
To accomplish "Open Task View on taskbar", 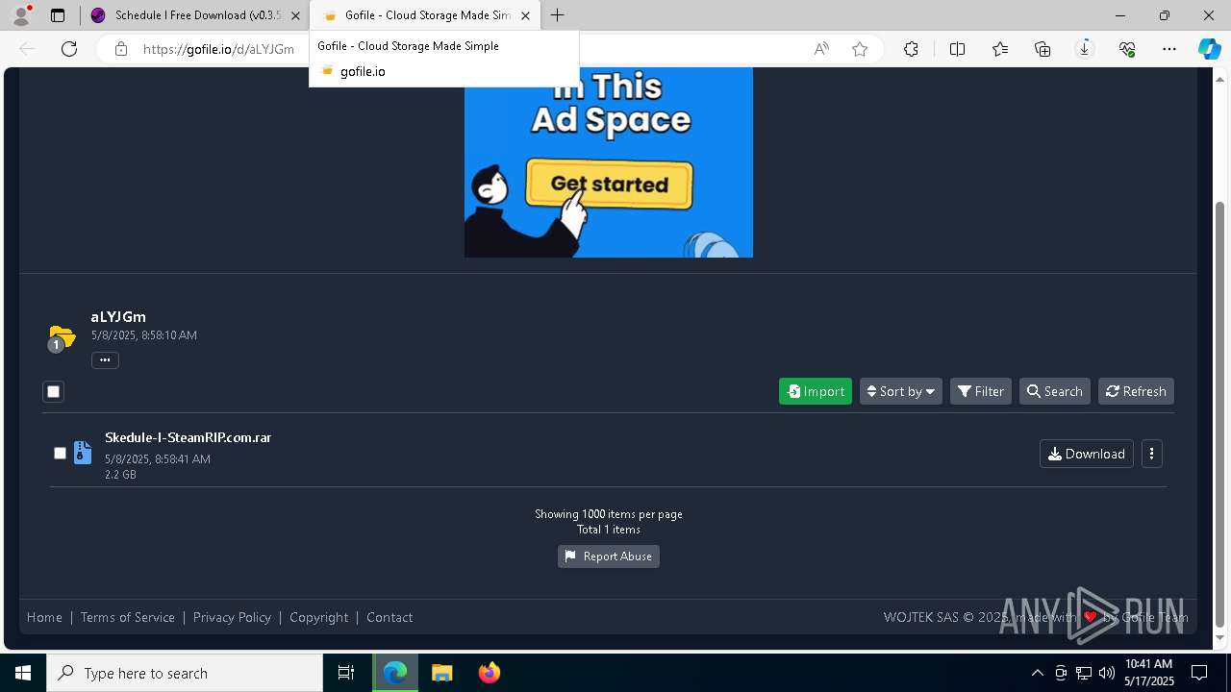I will point(346,673).
